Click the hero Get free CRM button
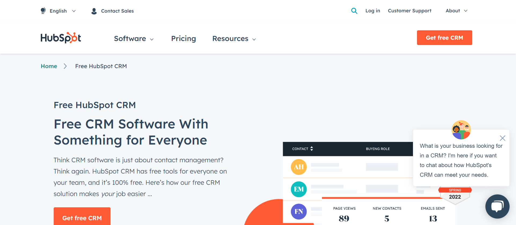Image resolution: width=516 pixels, height=225 pixels. click(x=82, y=217)
